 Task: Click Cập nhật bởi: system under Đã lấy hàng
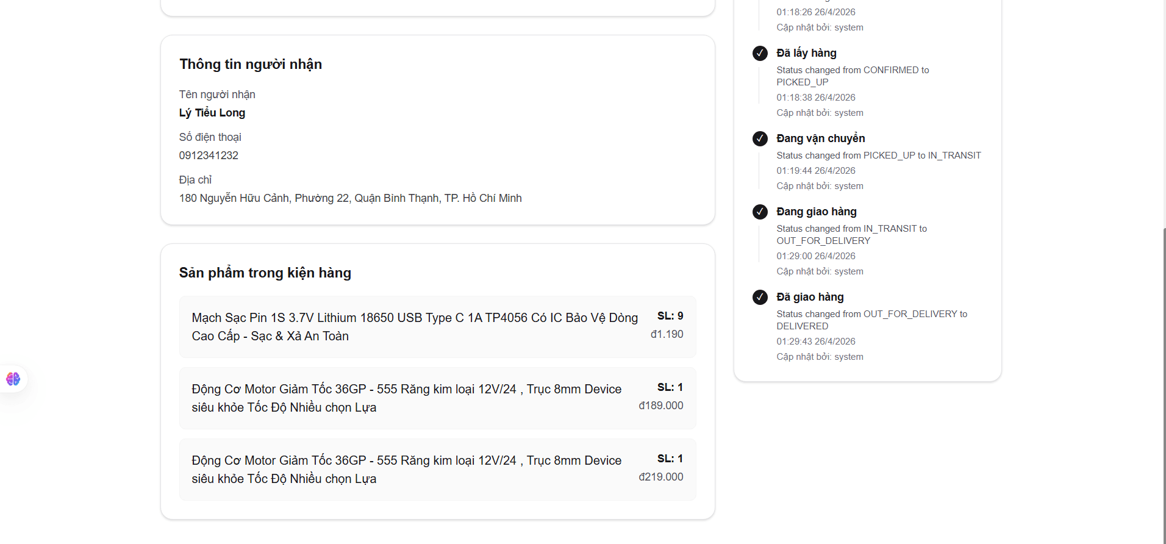click(820, 113)
